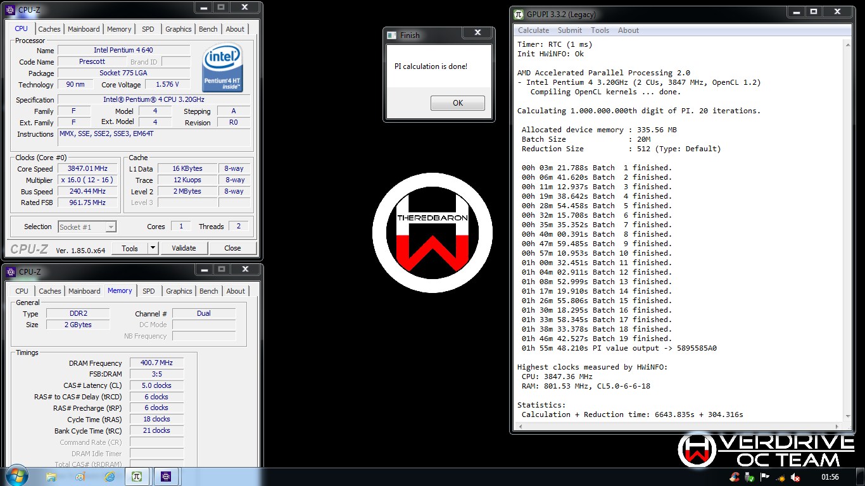The width and height of the screenshot is (865, 486).
Task: Open the About tab in the top CPU-Z window
Action: click(x=235, y=29)
